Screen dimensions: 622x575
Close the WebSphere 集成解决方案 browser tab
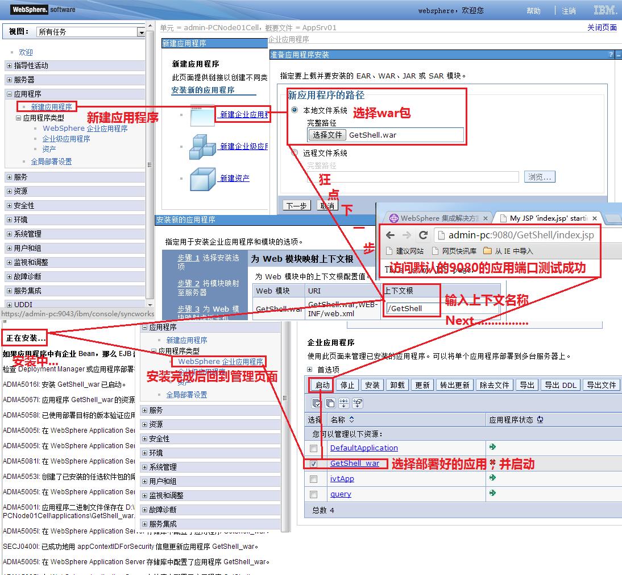point(485,218)
